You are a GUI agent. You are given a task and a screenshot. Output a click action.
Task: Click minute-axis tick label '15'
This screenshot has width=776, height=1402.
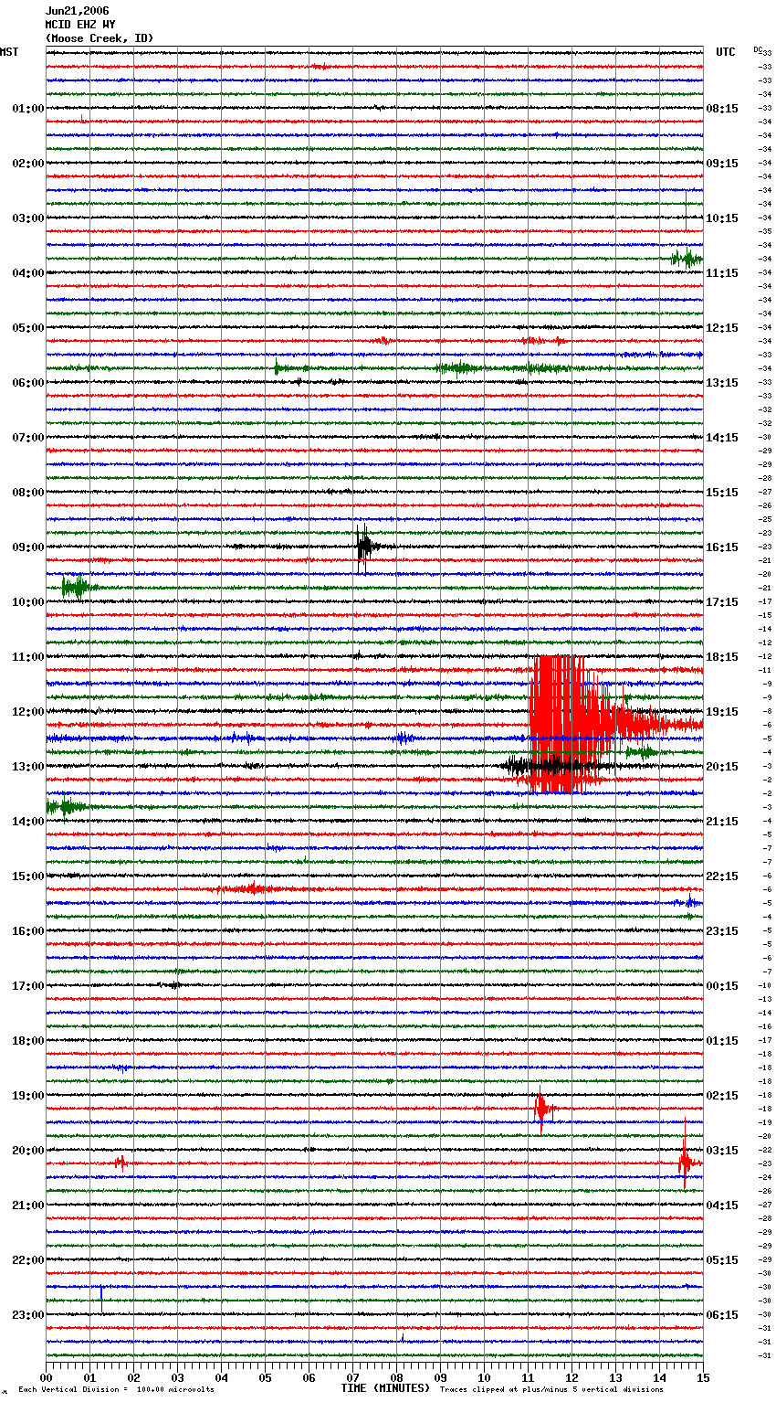pyautogui.click(x=703, y=1377)
